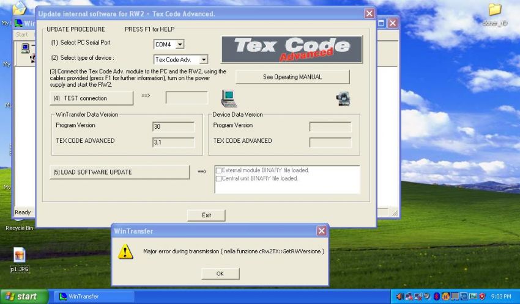
Task: Click the PC computer icon in the update dialog
Action: pos(229,98)
